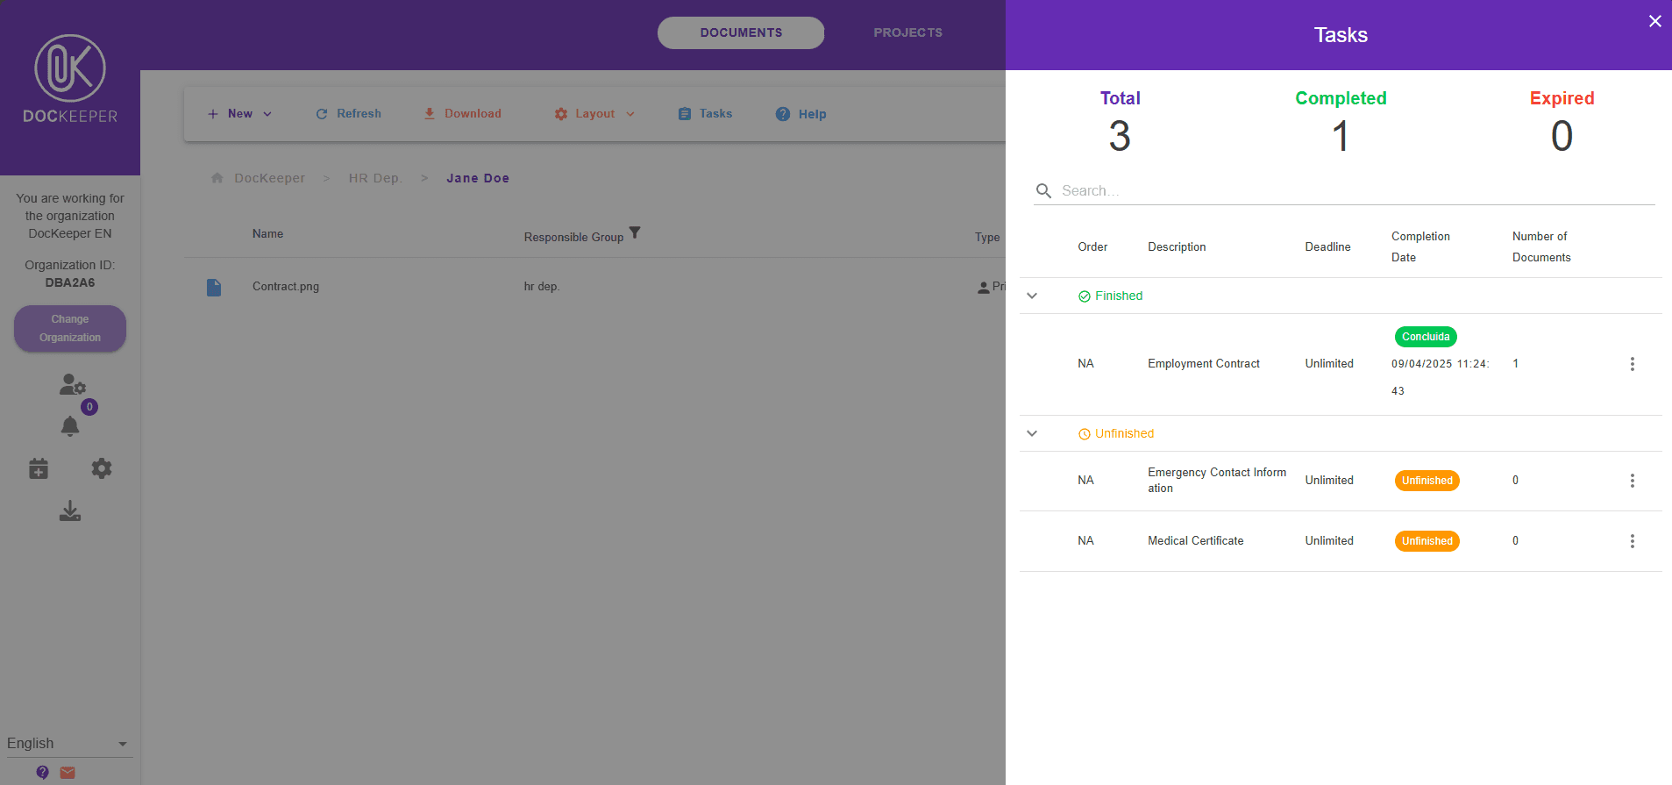This screenshot has width=1672, height=785.
Task: Open the English language dropdown
Action: 68,744
